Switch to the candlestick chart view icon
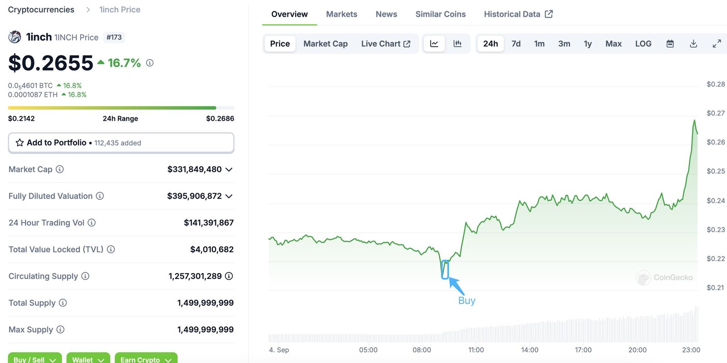The height and width of the screenshot is (363, 727). (x=458, y=44)
